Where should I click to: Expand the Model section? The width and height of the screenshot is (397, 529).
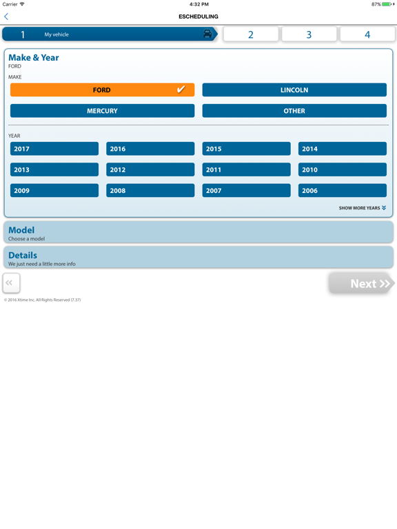198,232
